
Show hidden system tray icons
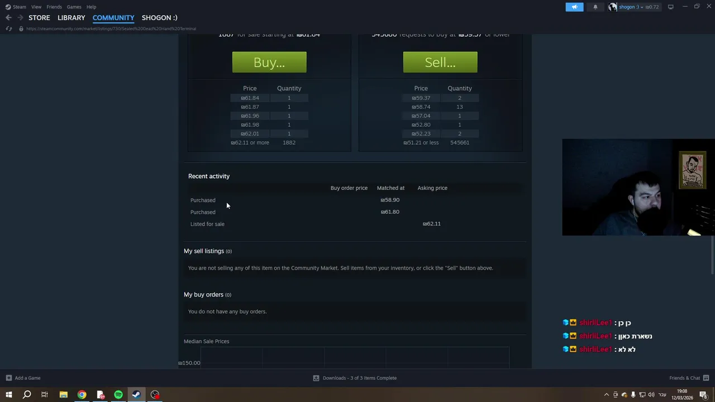pyautogui.click(x=607, y=395)
